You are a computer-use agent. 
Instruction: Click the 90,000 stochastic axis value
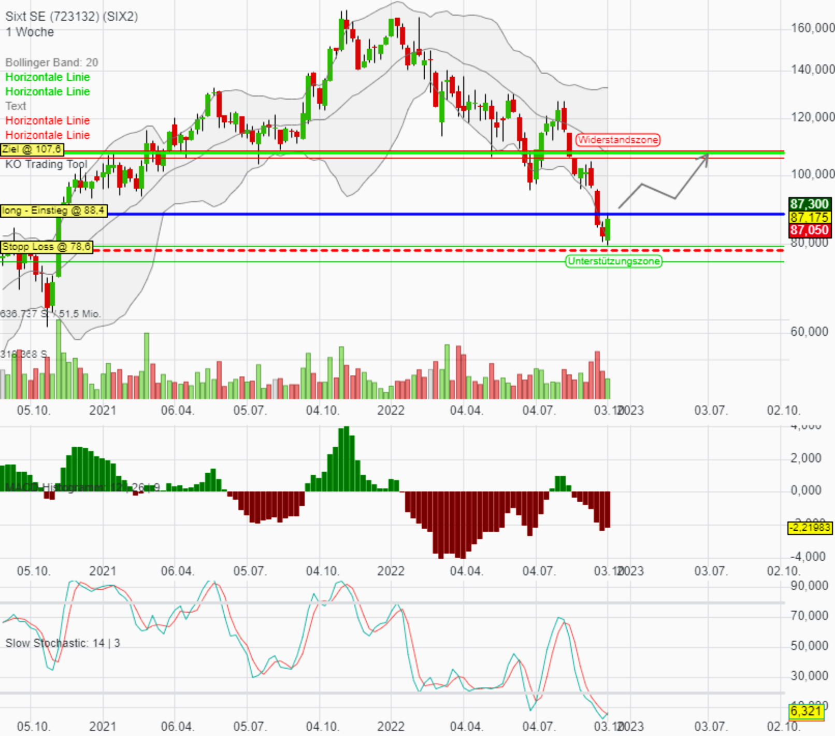(x=810, y=586)
